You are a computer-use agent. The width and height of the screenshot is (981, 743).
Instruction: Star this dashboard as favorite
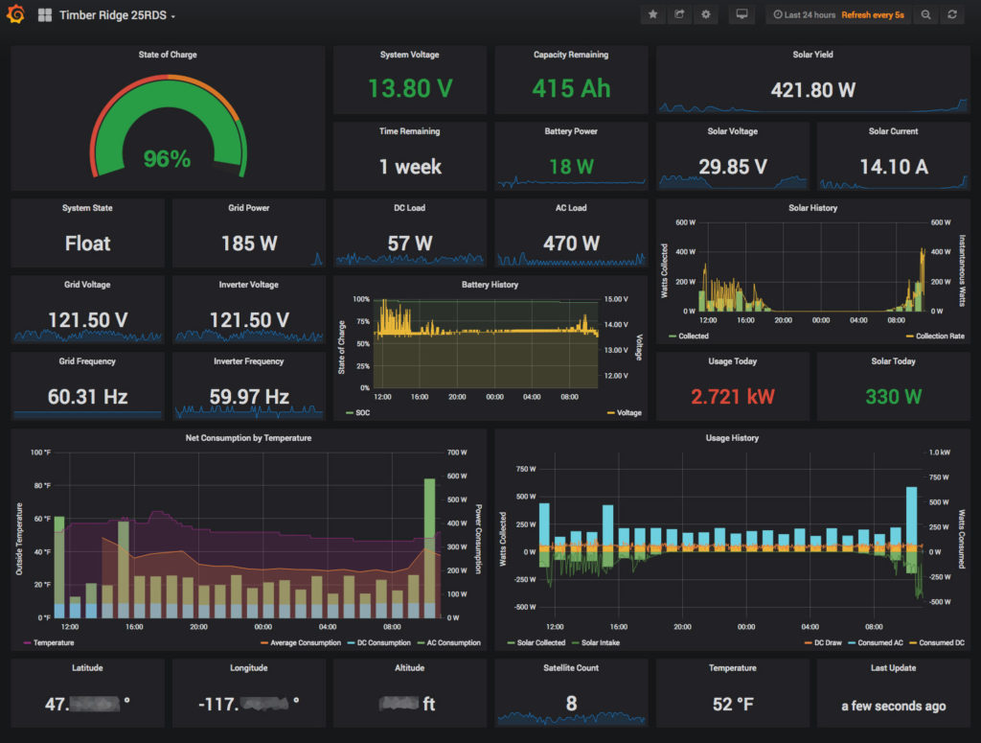pyautogui.click(x=652, y=14)
